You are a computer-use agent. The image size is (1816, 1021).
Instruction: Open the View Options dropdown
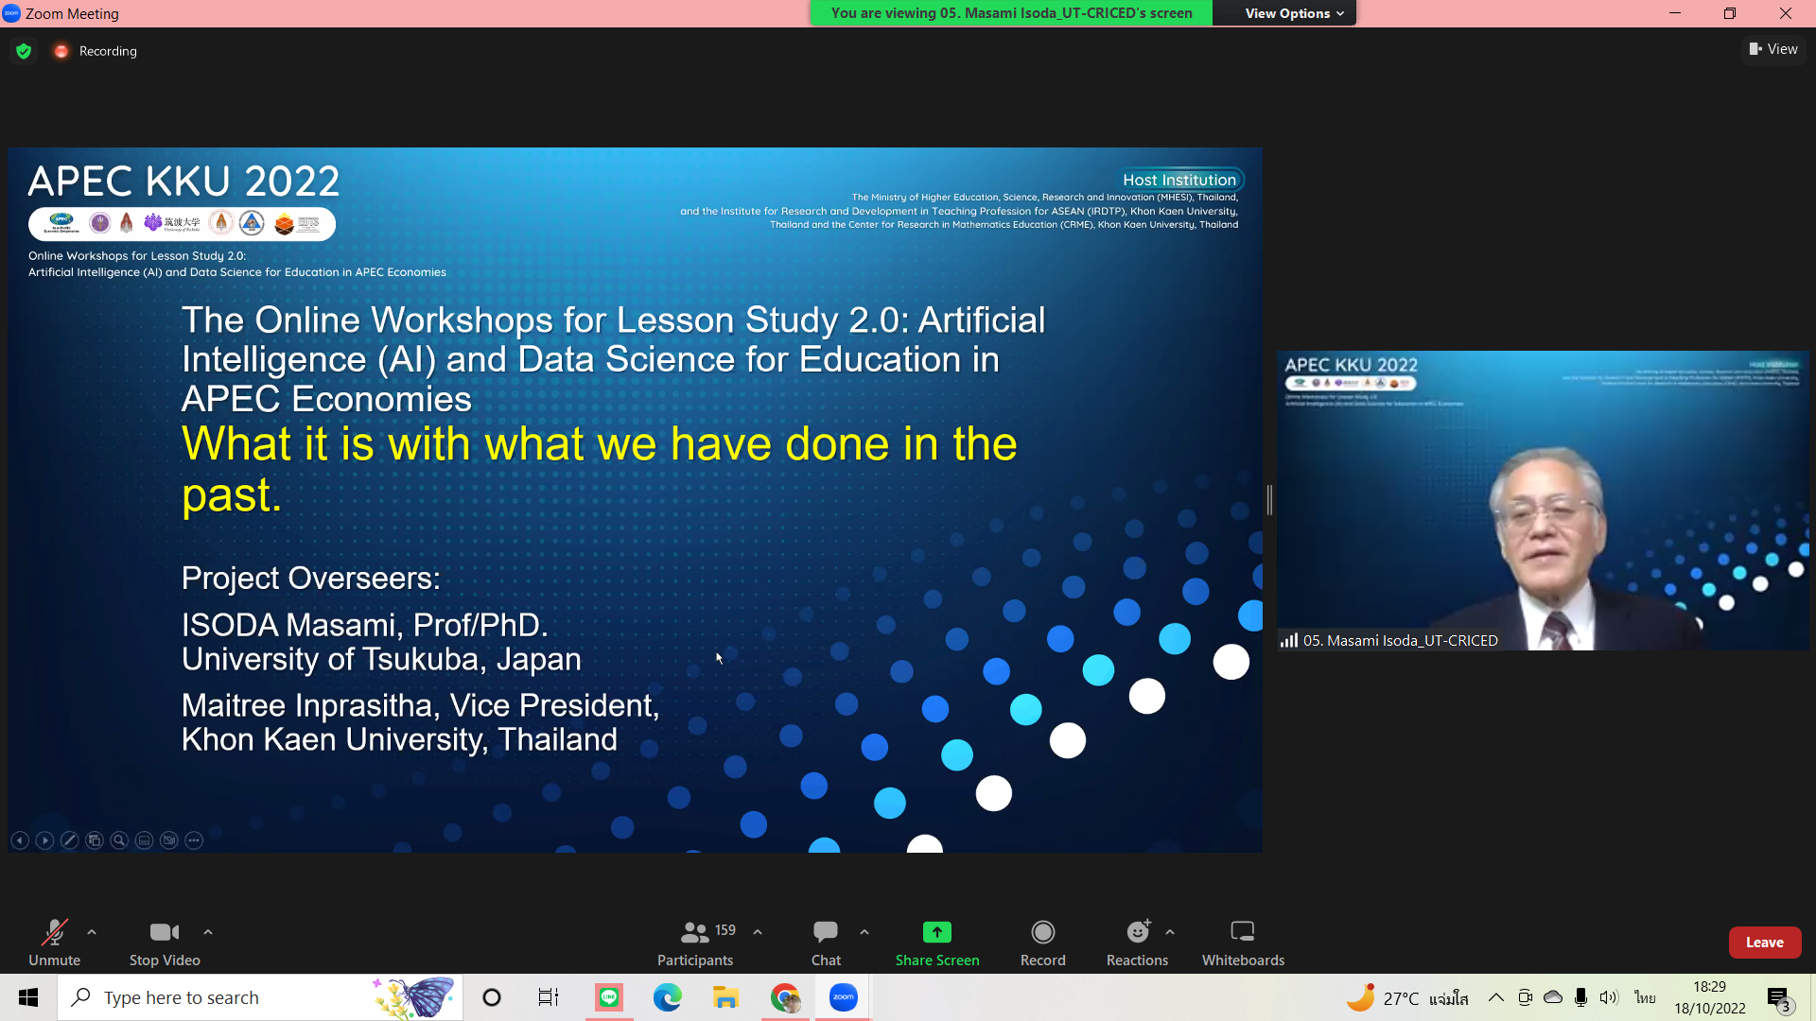[x=1293, y=13]
